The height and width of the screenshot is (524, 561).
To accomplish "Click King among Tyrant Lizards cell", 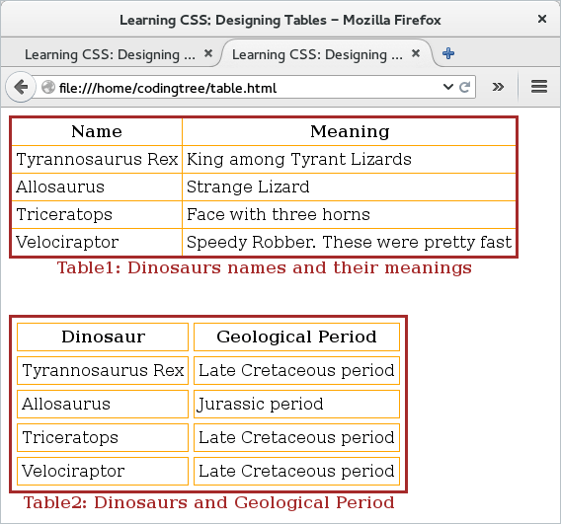I will tap(350, 160).
